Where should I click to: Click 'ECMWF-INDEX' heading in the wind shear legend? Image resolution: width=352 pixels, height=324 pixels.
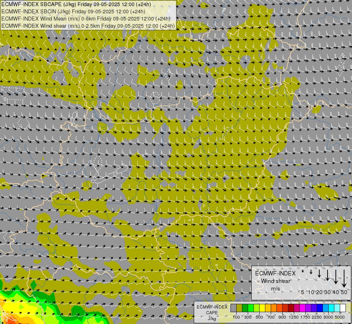pyautogui.click(x=275, y=273)
